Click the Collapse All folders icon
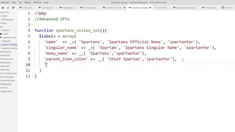Image resolution: width=235 pixels, height=132 pixels. pos(13,8)
